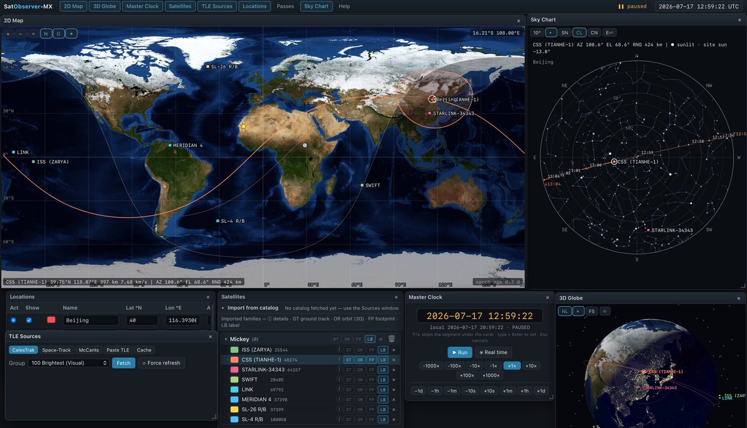This screenshot has height=428, width=747.
Task: Switch to McCants tab in TLE Sources
Action: pos(88,350)
